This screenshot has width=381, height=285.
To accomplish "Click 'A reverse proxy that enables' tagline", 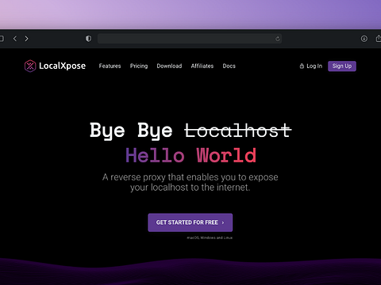I will point(190,182).
